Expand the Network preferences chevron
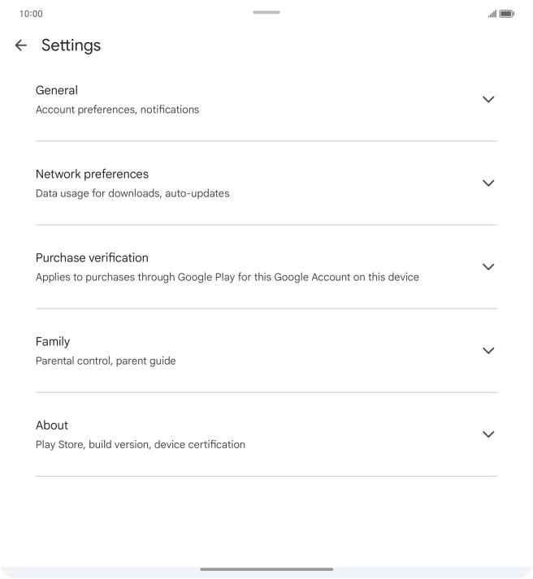 pos(488,183)
